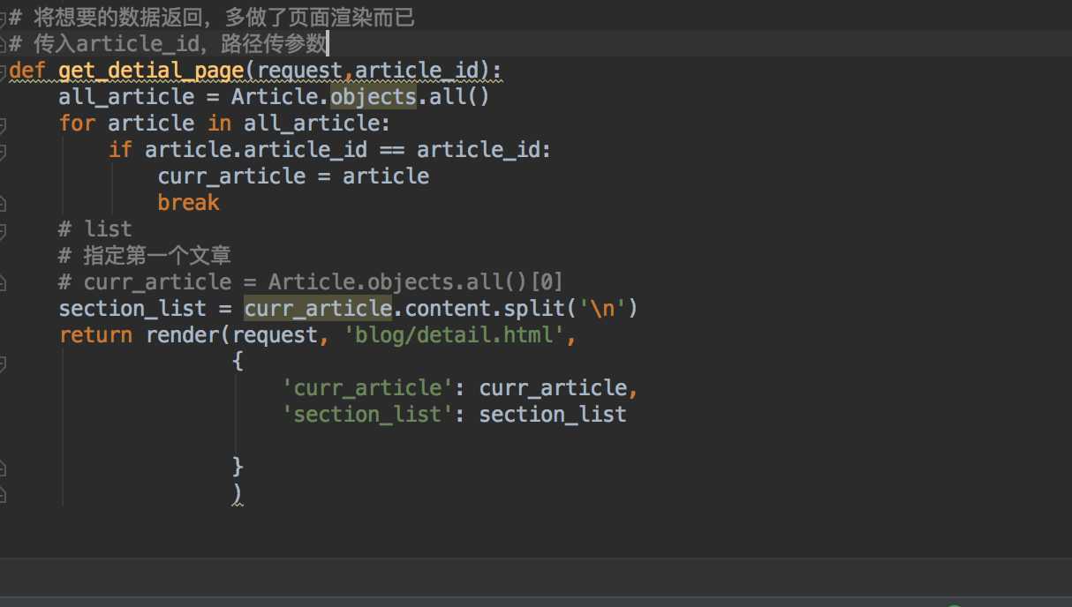
Task: Click highlighted 'curr_article' in section_list line
Action: [x=318, y=308]
